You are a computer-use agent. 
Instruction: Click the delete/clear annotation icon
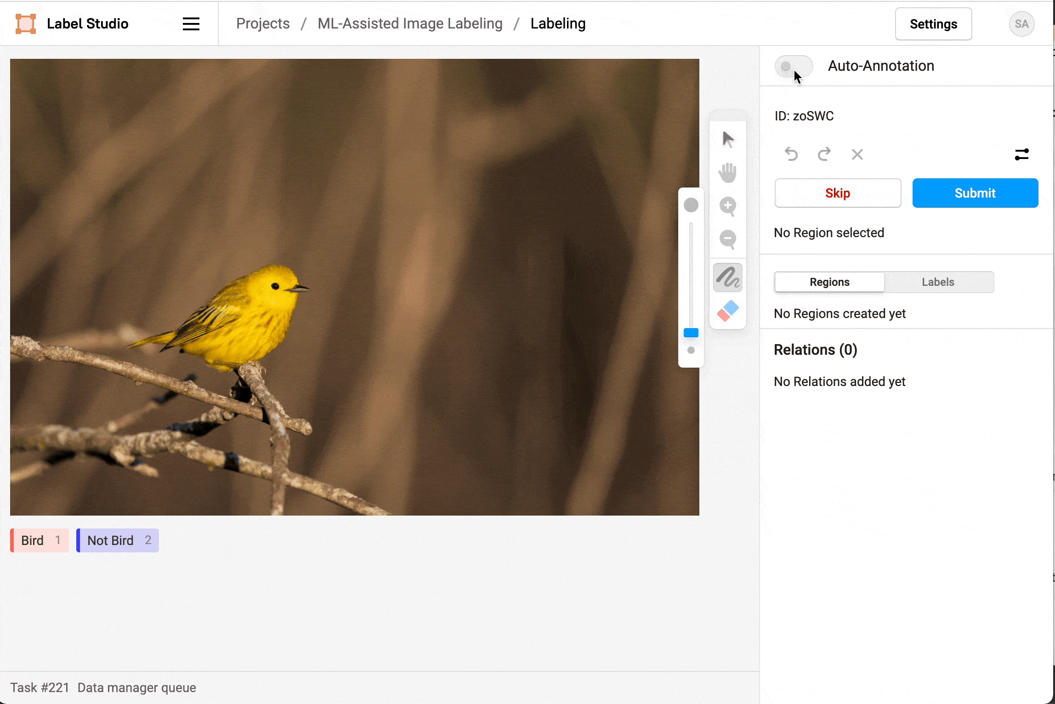point(857,154)
